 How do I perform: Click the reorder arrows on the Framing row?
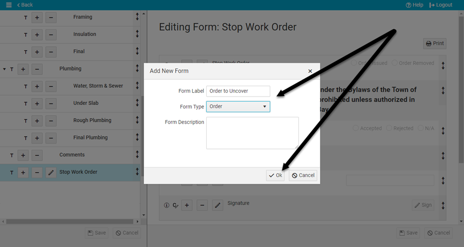(x=137, y=17)
